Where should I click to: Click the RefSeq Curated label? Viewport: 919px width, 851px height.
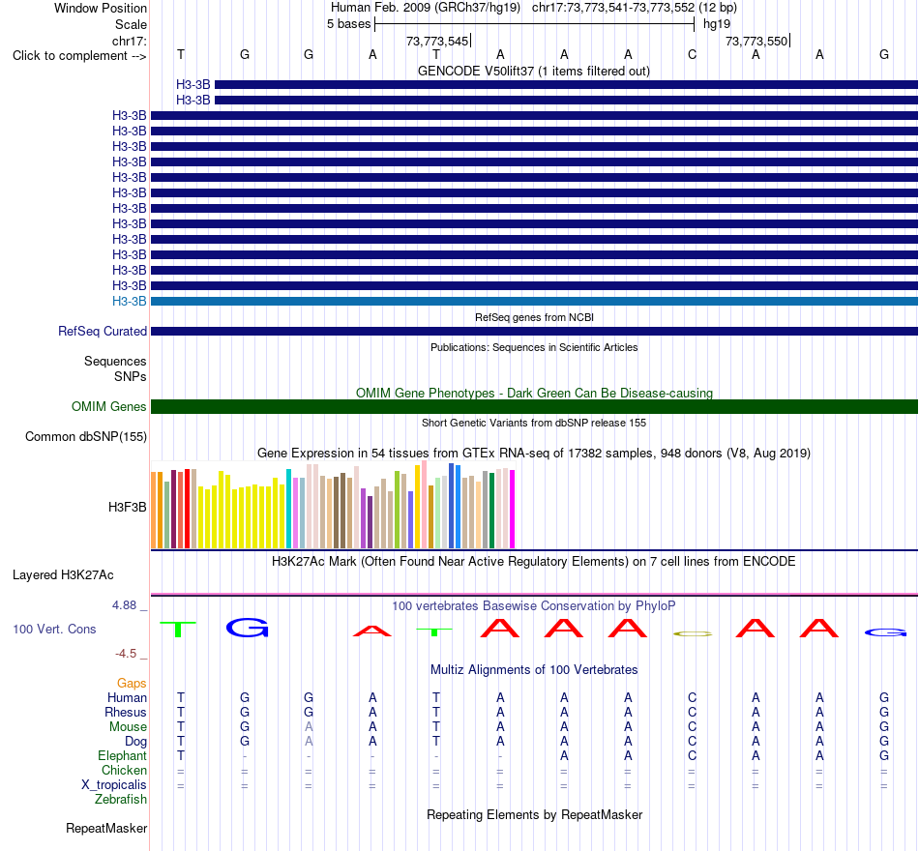[x=102, y=331]
